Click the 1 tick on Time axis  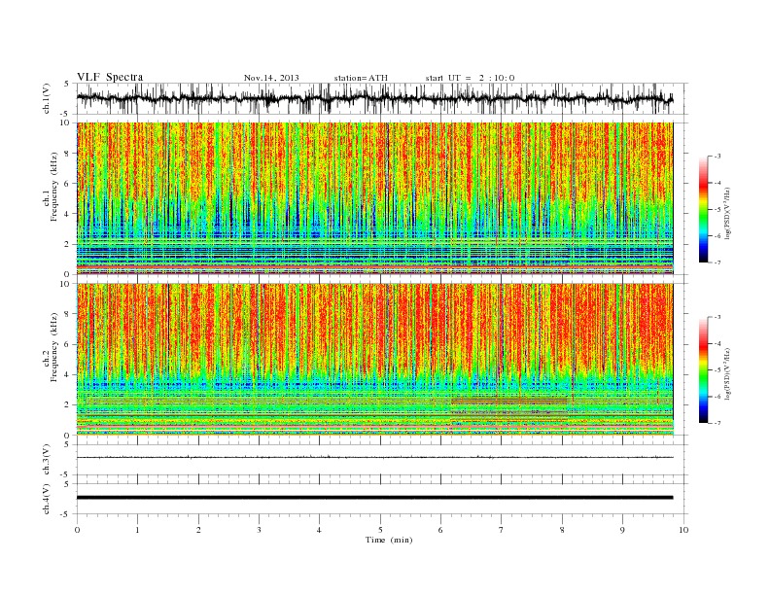coord(137,530)
